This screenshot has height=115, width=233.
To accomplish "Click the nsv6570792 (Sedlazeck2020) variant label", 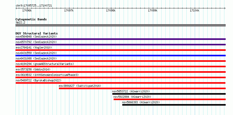I will click(x=36, y=42).
